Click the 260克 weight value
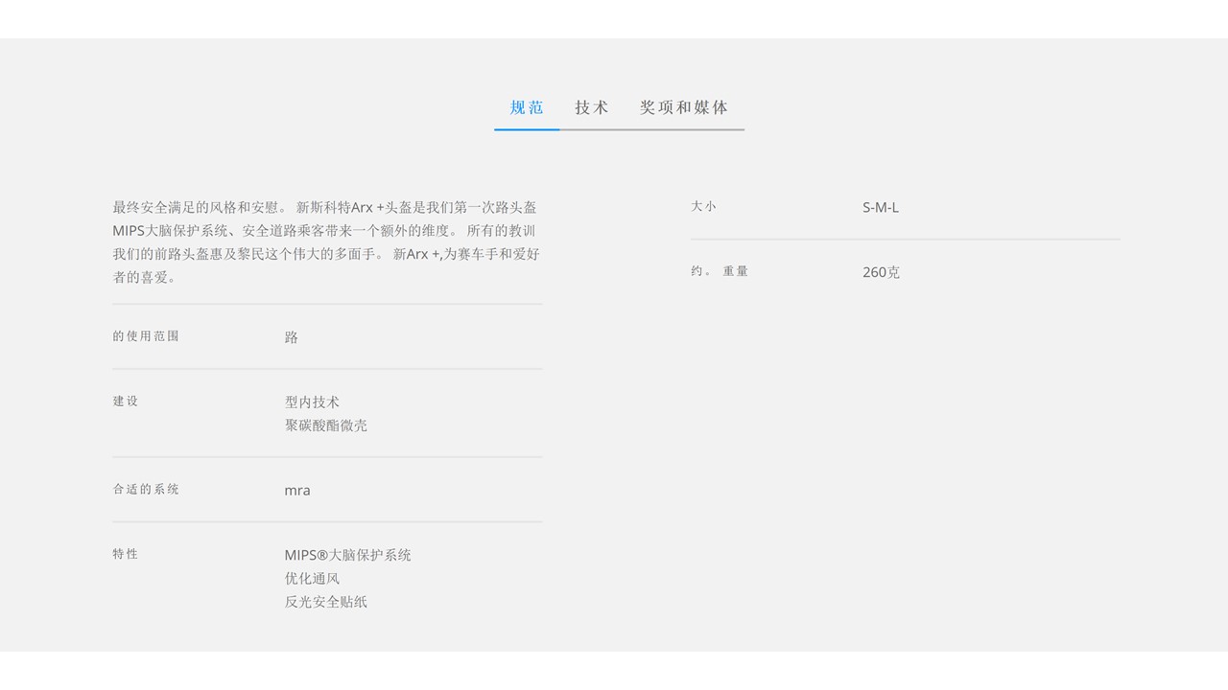The height and width of the screenshot is (690, 1228). click(881, 273)
